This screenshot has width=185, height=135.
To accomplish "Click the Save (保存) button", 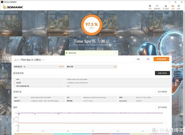I will [x=148, y=59].
